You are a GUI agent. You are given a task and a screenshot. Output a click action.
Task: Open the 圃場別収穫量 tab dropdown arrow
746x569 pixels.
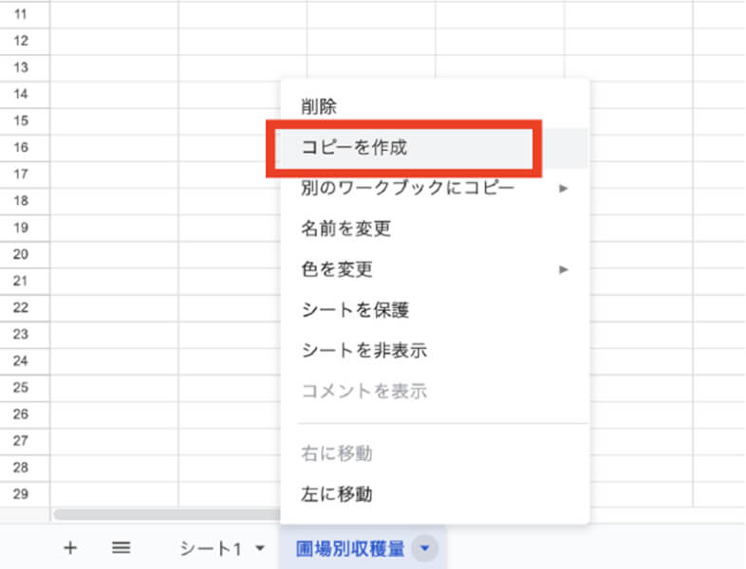click(x=426, y=548)
